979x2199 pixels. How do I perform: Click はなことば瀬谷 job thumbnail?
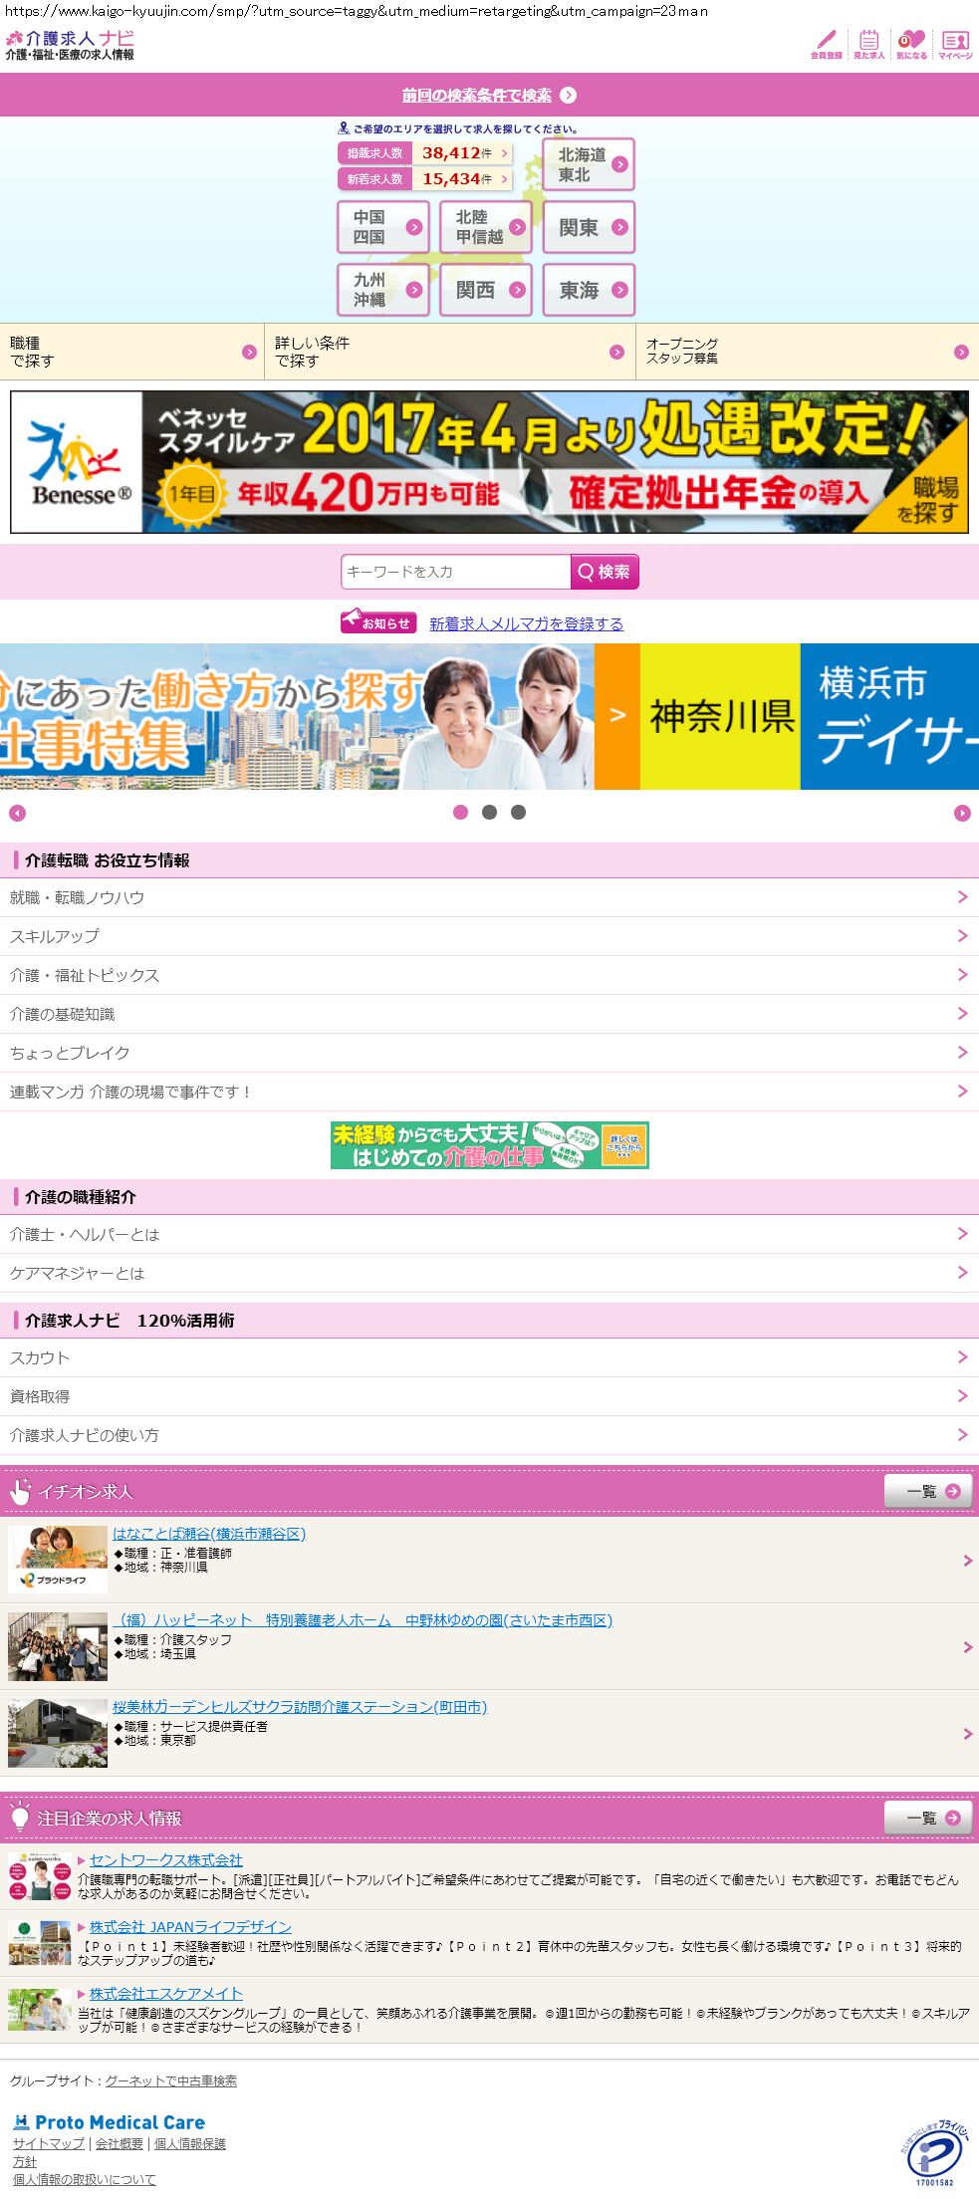pos(58,1560)
